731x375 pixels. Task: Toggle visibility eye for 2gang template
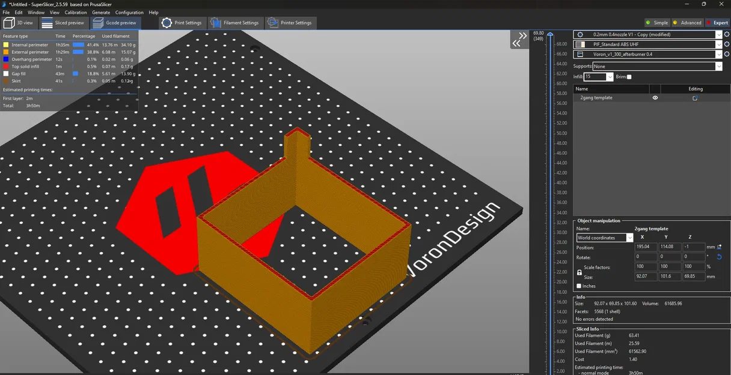click(x=655, y=98)
